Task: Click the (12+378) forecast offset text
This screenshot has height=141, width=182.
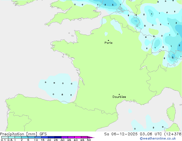Action: point(173,134)
